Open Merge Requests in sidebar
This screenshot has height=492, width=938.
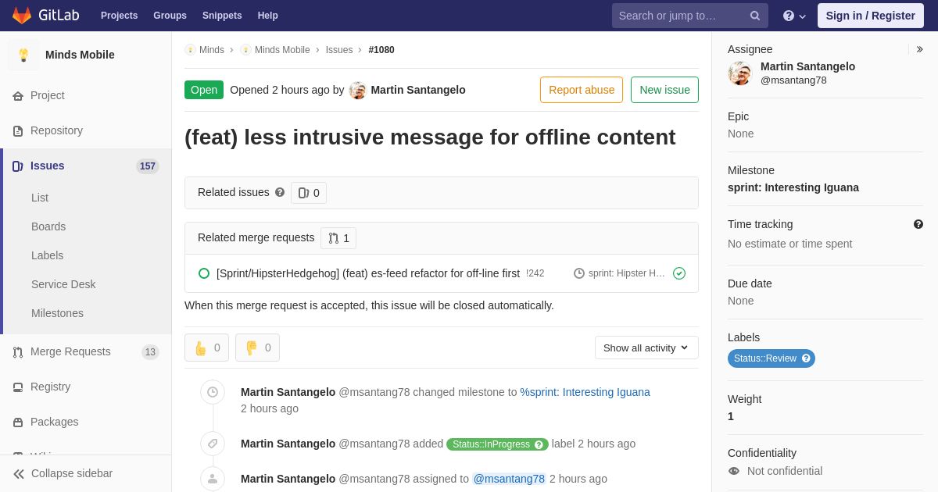point(70,351)
